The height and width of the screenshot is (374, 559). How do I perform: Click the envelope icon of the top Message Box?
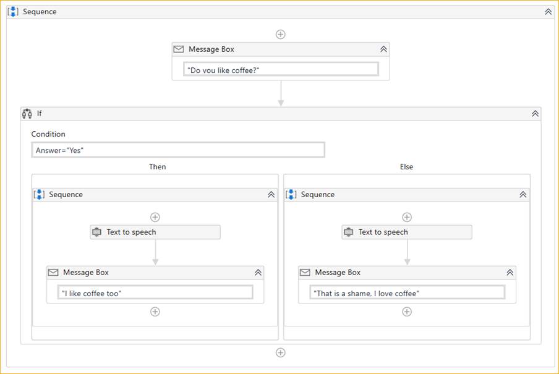(179, 49)
